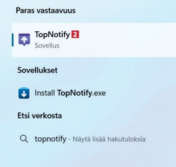Click Näytä lisää hakutuloksia text
This screenshot has height=167, width=176.
tap(109, 139)
